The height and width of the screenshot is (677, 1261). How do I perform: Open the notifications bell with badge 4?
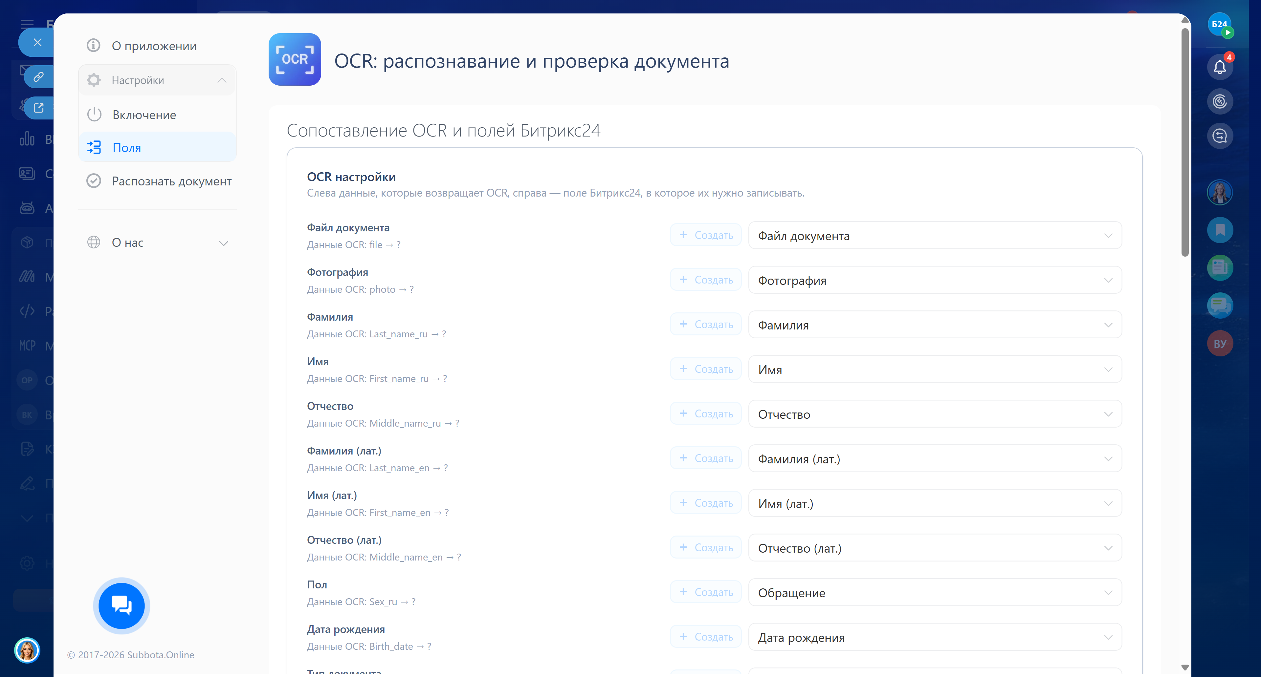pyautogui.click(x=1220, y=67)
